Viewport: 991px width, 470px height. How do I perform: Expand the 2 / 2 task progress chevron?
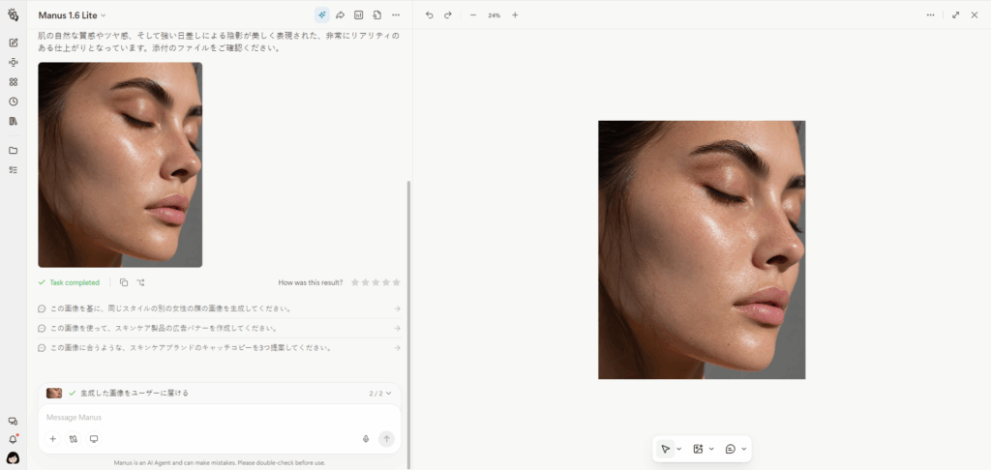[x=389, y=394]
